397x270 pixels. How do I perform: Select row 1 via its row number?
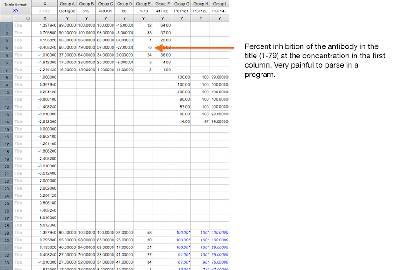(x=6, y=26)
